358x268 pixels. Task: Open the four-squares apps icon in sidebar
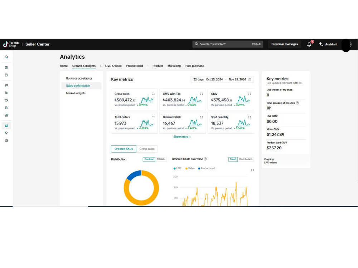click(x=6, y=115)
